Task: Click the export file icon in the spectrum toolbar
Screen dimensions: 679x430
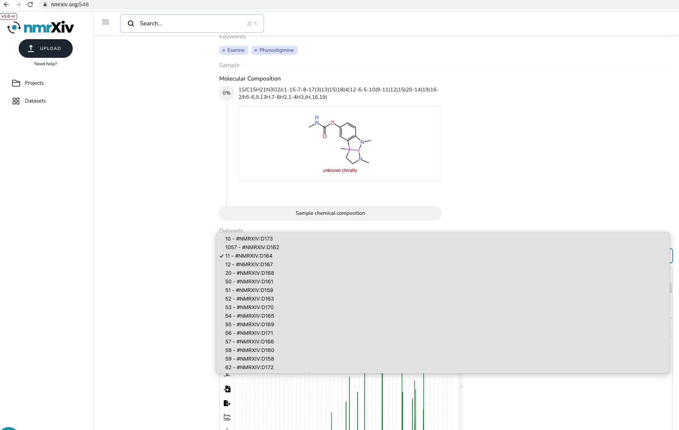Action: [227, 403]
